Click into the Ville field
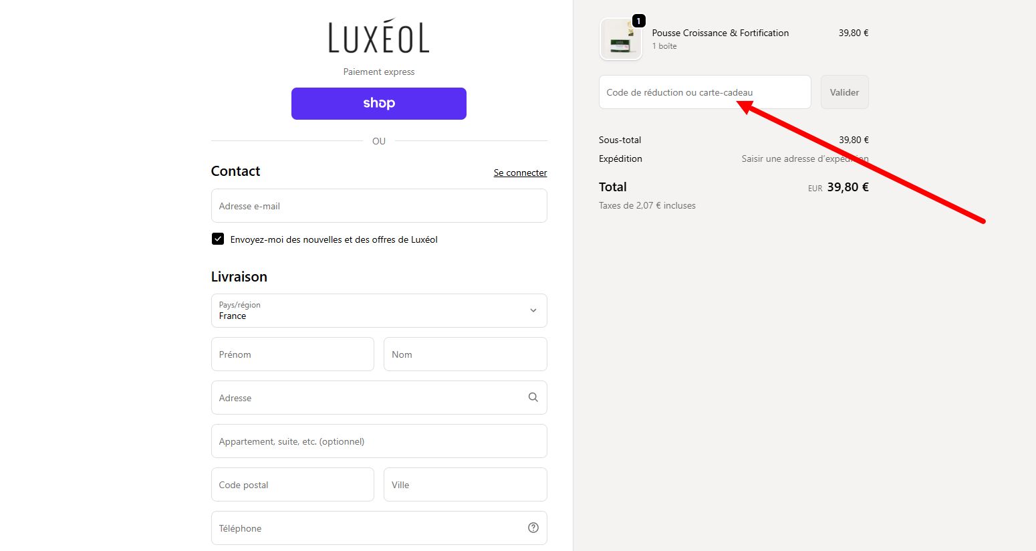The width and height of the screenshot is (1036, 551). point(465,484)
